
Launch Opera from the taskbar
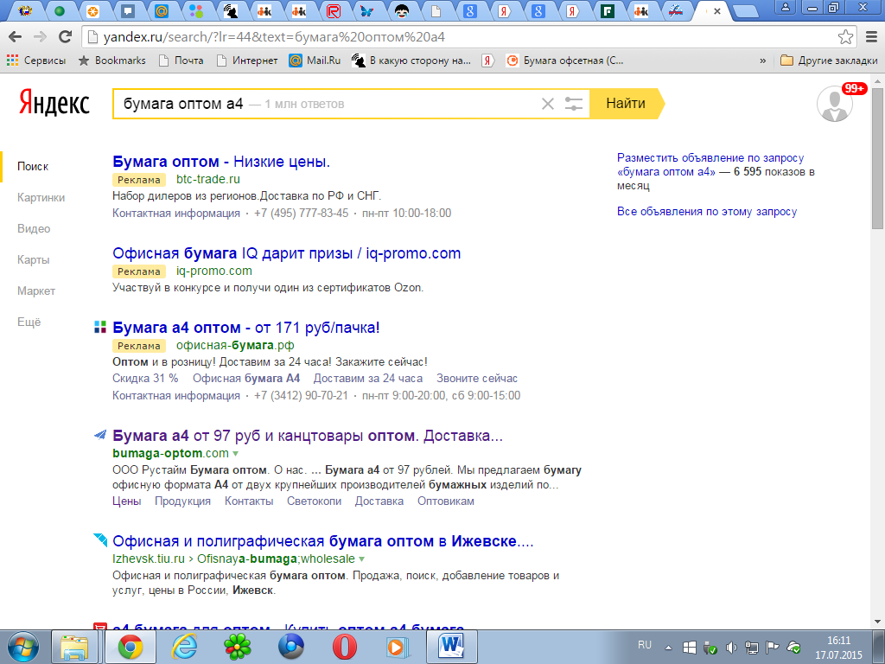point(344,647)
